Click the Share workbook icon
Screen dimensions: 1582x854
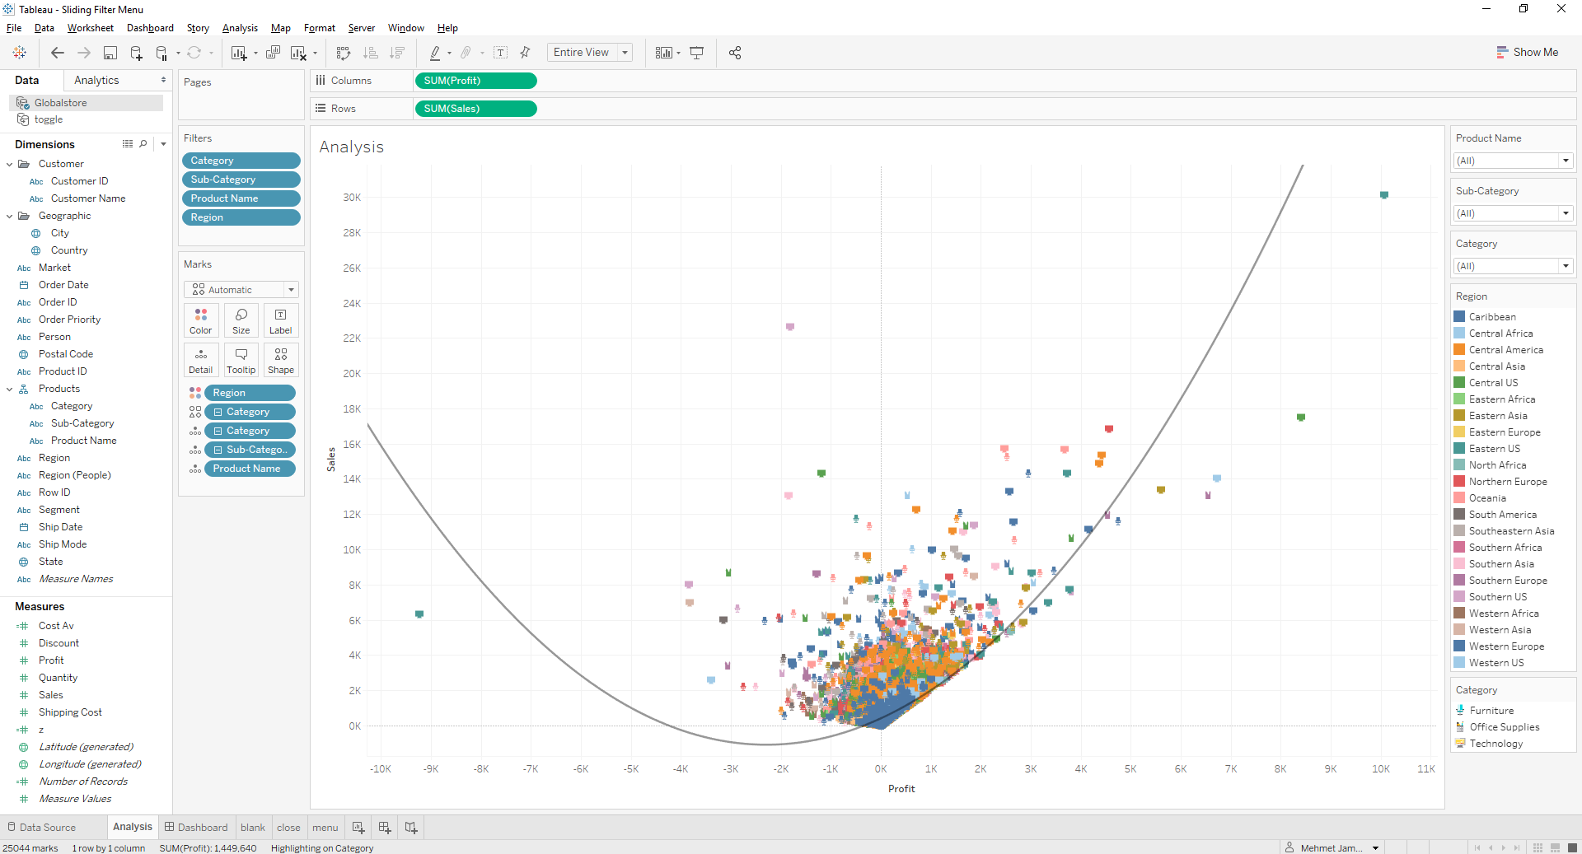tap(735, 53)
